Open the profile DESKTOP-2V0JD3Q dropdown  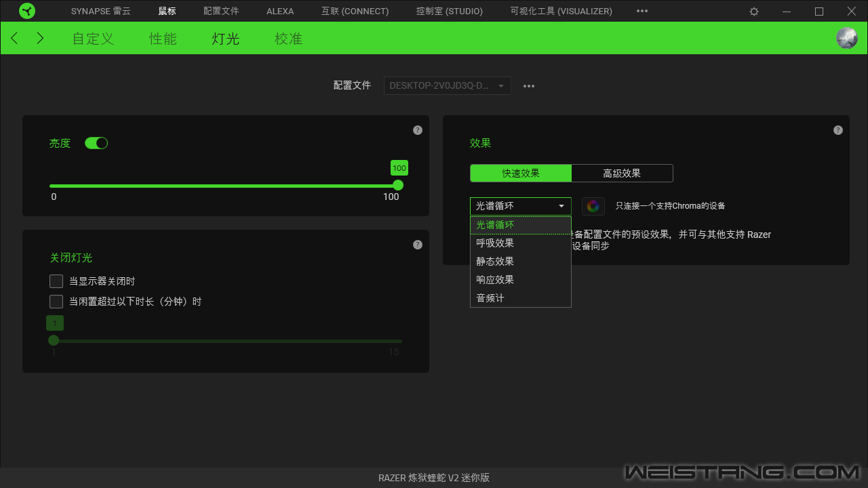click(448, 86)
